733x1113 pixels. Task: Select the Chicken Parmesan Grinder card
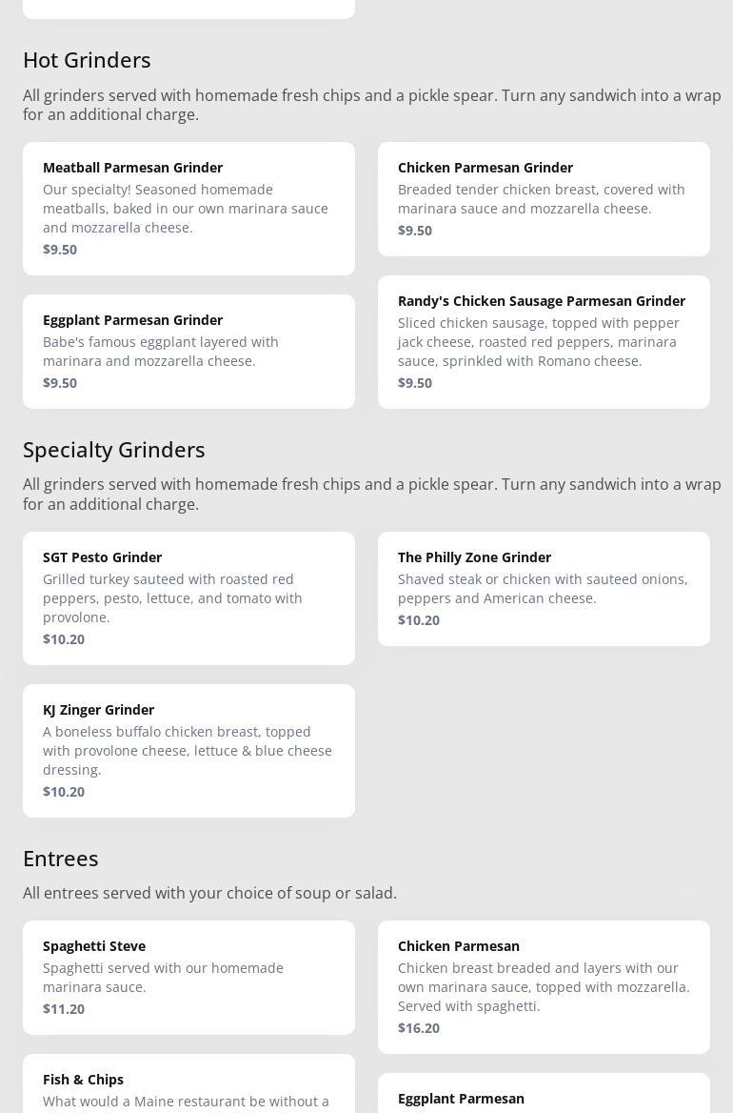click(x=544, y=198)
